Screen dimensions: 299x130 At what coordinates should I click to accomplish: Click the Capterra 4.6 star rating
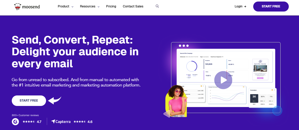83,122
